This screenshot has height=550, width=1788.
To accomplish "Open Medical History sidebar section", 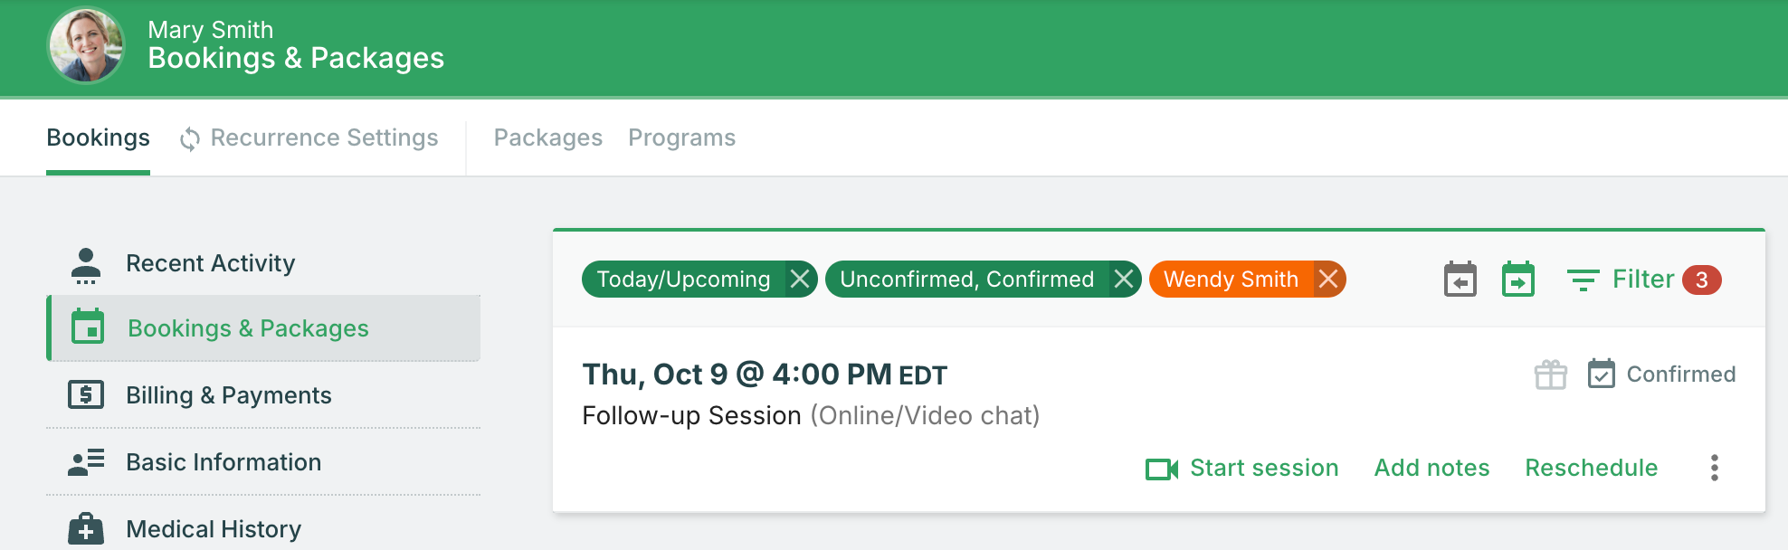I will [213, 529].
